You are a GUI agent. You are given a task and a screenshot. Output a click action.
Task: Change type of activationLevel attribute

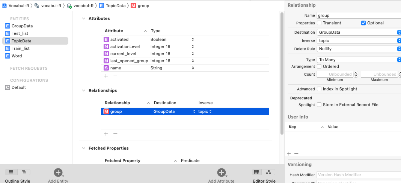click(172, 46)
